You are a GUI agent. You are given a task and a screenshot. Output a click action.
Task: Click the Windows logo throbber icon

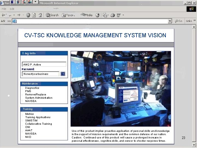point(191,9)
